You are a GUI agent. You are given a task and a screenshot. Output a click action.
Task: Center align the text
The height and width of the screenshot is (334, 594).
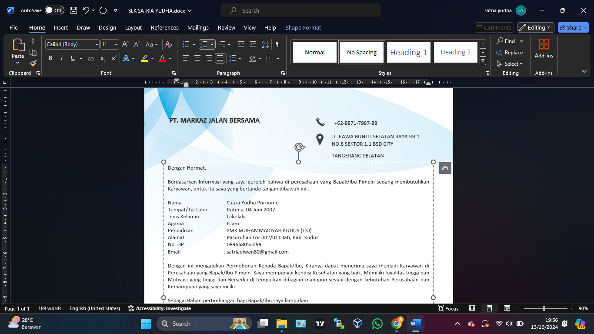coord(197,58)
